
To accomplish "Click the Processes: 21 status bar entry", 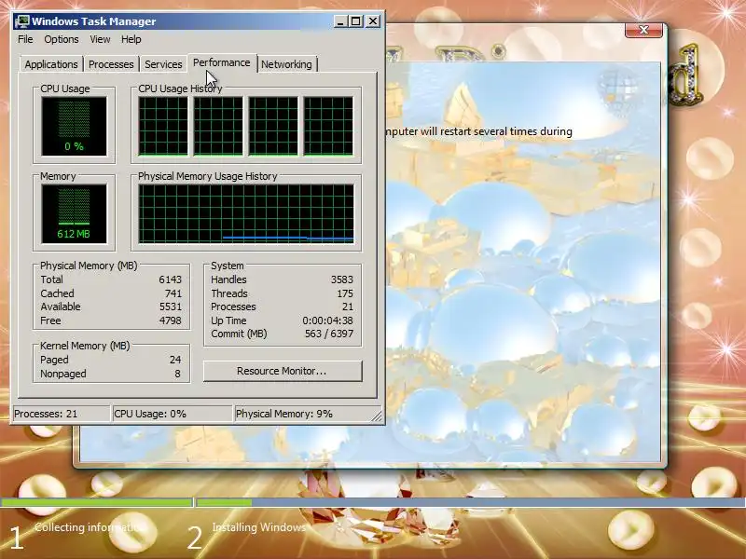I will click(x=62, y=414).
